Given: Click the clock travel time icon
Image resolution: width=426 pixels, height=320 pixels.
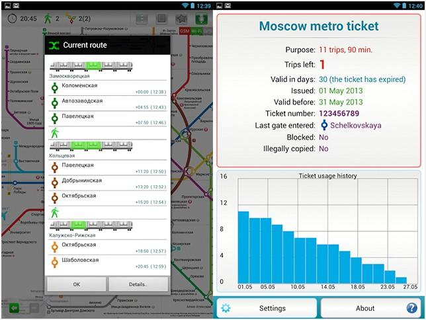Looking at the screenshot, I should pyautogui.click(x=12, y=19).
